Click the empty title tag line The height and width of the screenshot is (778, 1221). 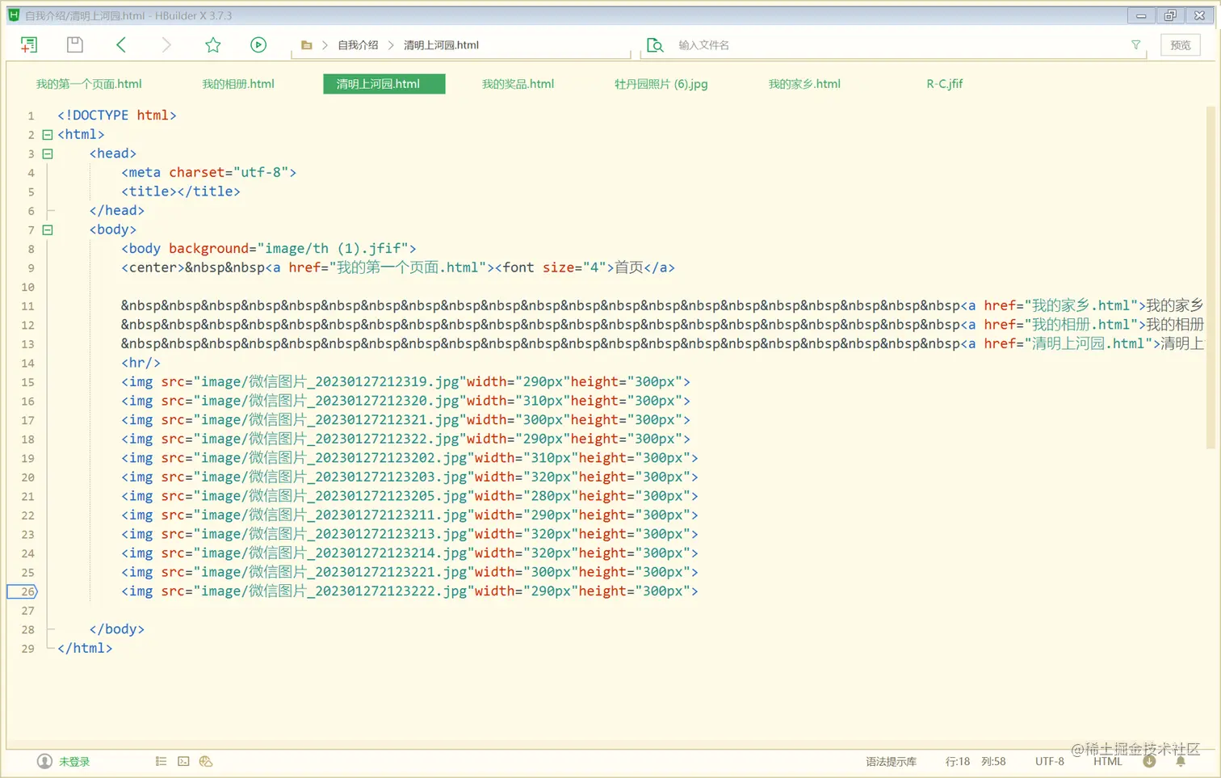coord(181,191)
